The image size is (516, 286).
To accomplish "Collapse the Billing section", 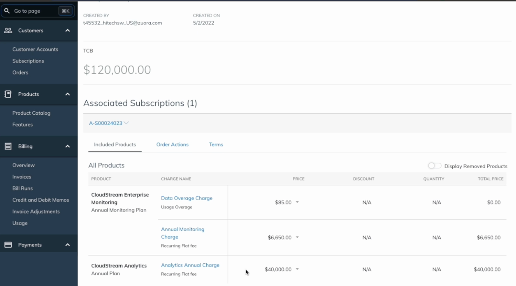I will (x=67, y=146).
